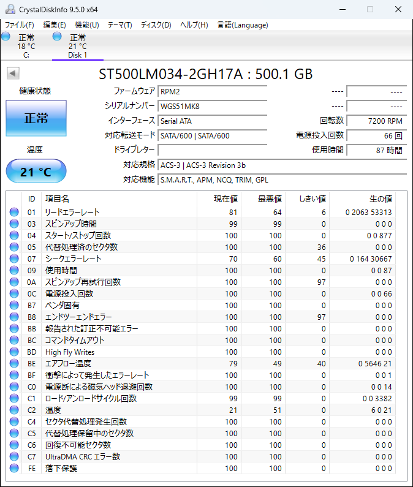The width and height of the screenshot is (413, 487).
Task: Click status orb for 03 スピンアップ時間
Action: 14,224
